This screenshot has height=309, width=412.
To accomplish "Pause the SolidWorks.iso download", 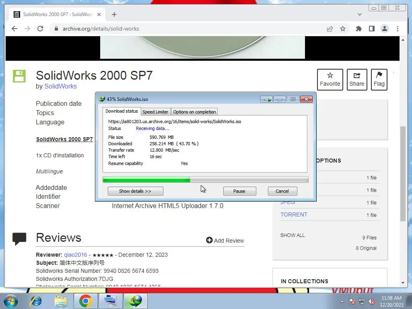I will coord(239,191).
